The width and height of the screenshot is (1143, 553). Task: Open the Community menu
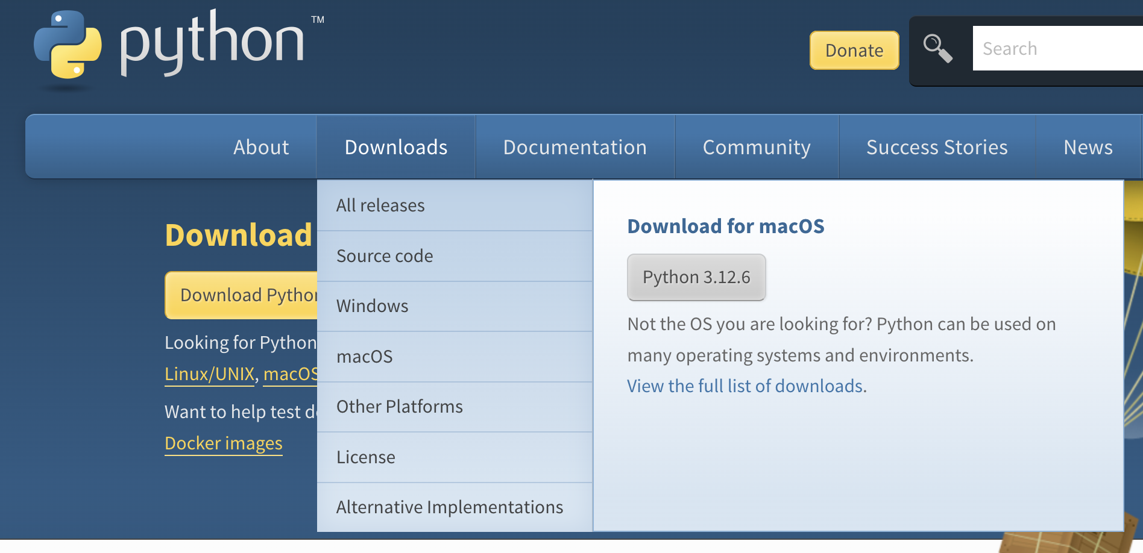coord(757,147)
